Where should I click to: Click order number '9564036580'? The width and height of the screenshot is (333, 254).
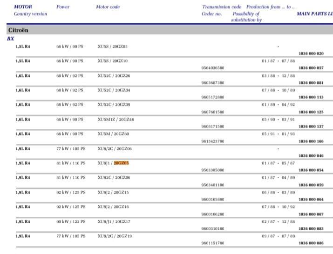point(213,68)
